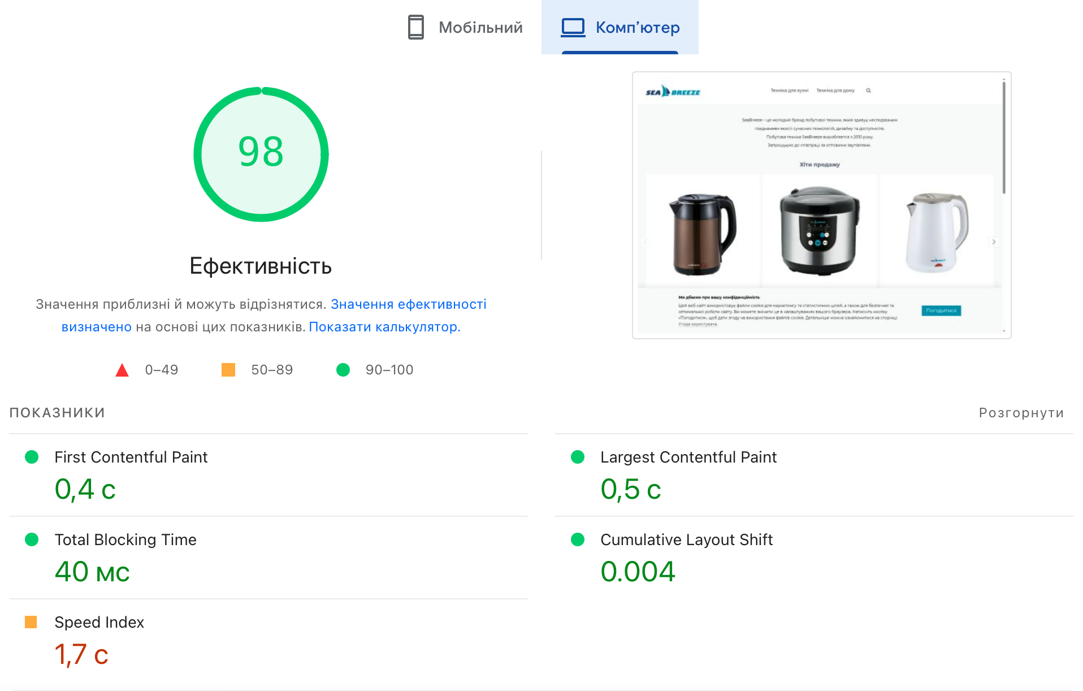
Task: Open the Значення ефективності визначено link
Action: coord(408,304)
